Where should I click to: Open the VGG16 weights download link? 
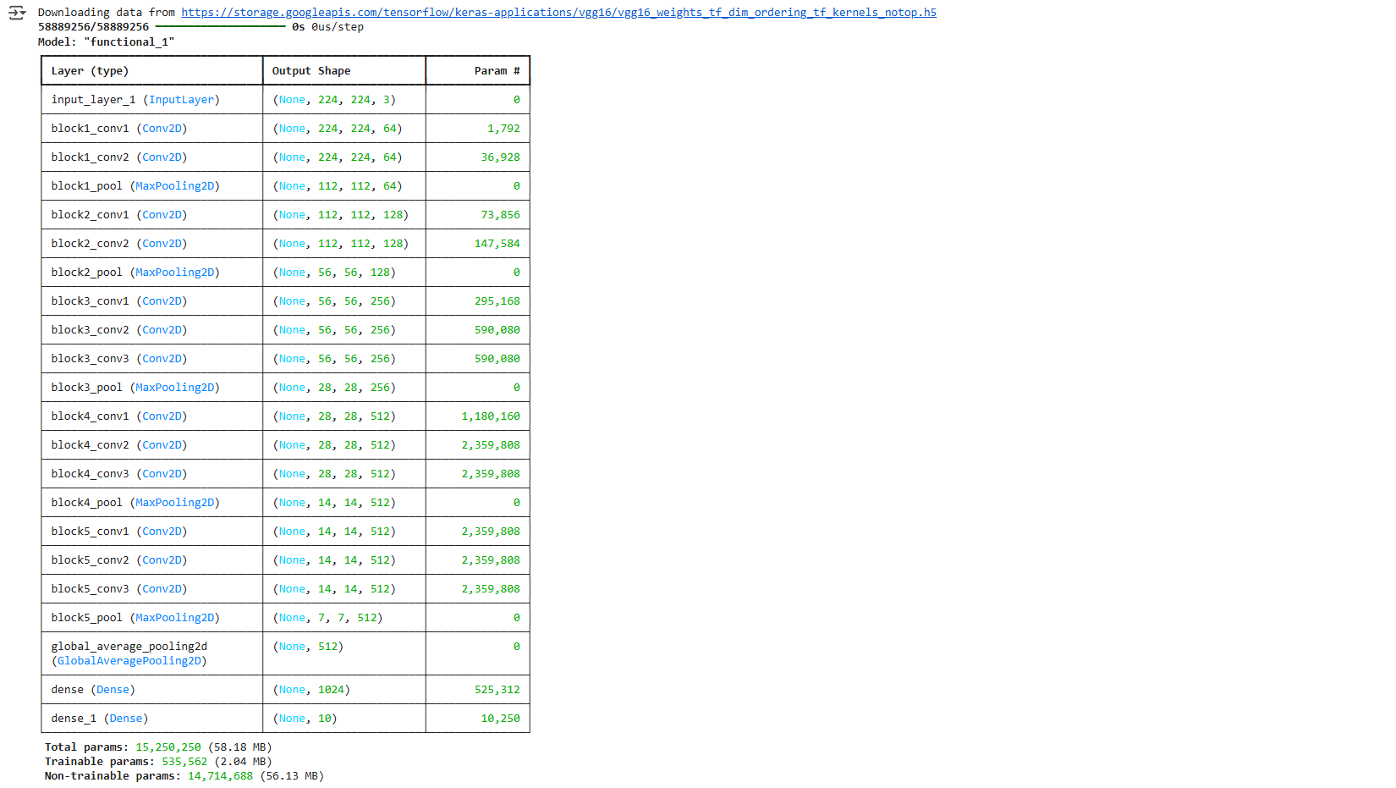coord(558,13)
